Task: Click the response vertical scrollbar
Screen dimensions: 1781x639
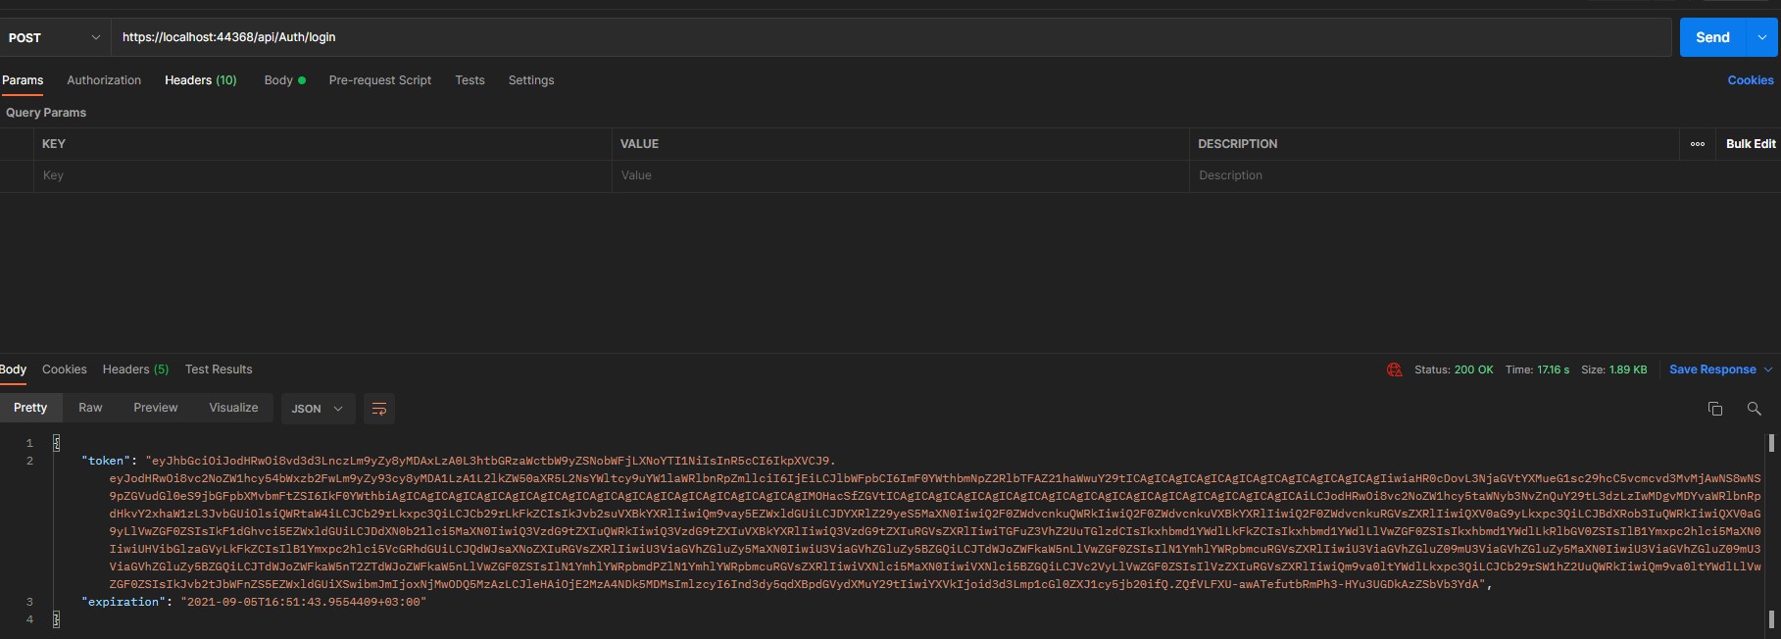Action: [x=1771, y=530]
